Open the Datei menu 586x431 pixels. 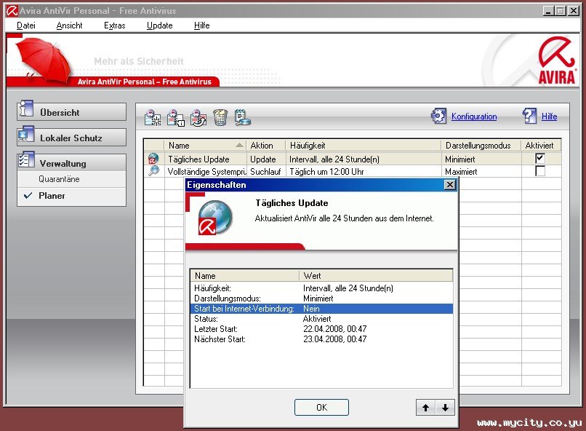tap(26, 25)
